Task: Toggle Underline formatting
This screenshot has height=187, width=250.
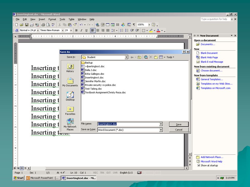Action: [86, 30]
